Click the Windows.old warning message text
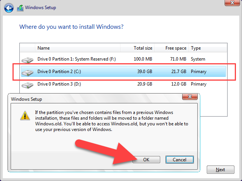 (112, 121)
